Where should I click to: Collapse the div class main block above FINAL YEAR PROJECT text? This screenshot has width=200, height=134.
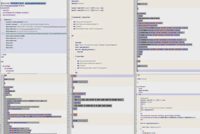(71, 94)
